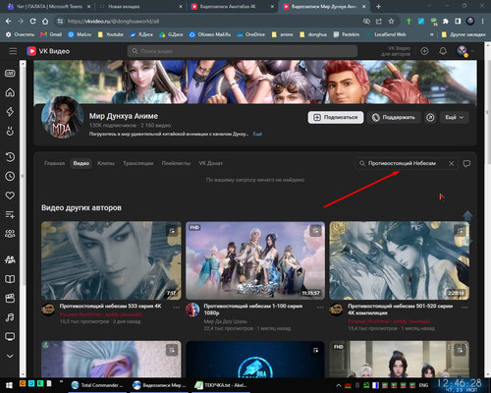The width and height of the screenshot is (491, 393).
Task: Reload the page in browser toolbar
Action: tap(32, 22)
